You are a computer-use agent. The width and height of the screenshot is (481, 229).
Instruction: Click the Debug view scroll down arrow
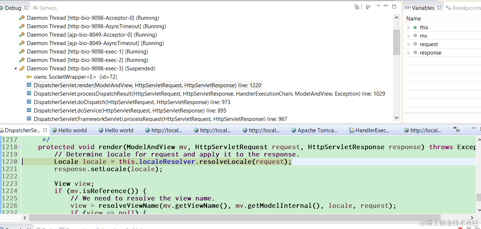point(396,118)
